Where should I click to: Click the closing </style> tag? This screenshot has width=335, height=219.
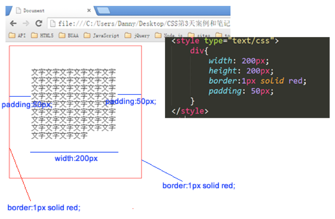(190, 111)
